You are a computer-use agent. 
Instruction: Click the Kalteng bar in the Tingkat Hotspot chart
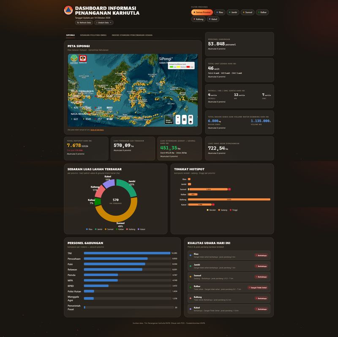229,199
